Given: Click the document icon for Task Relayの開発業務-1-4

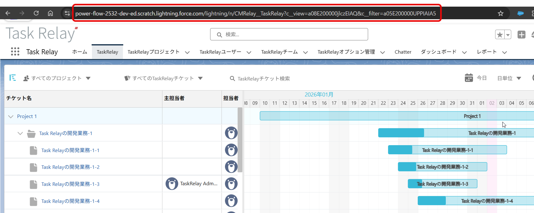Looking at the screenshot, I should tap(33, 201).
